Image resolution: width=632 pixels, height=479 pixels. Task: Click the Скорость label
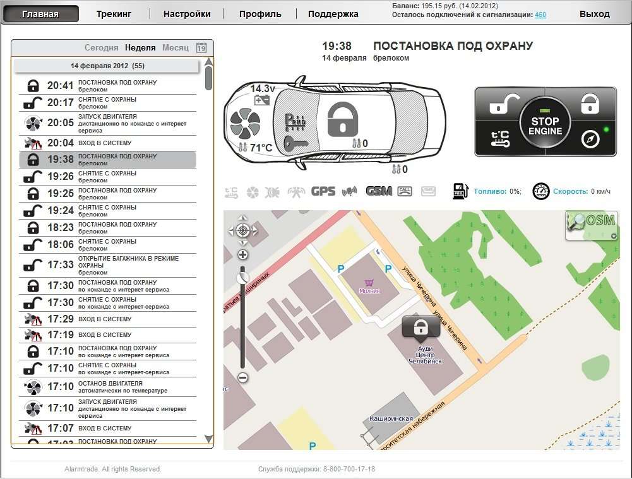tap(570, 191)
